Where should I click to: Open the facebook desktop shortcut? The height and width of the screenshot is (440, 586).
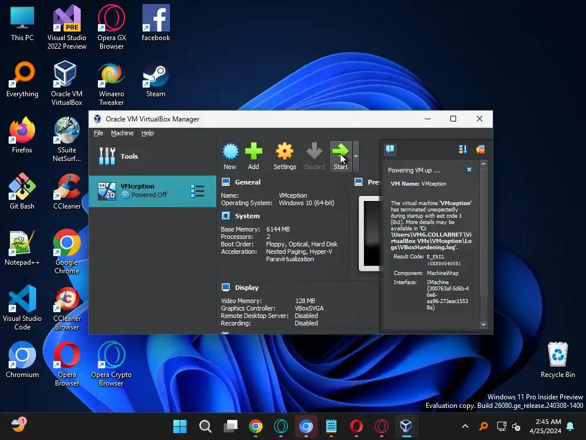(156, 23)
